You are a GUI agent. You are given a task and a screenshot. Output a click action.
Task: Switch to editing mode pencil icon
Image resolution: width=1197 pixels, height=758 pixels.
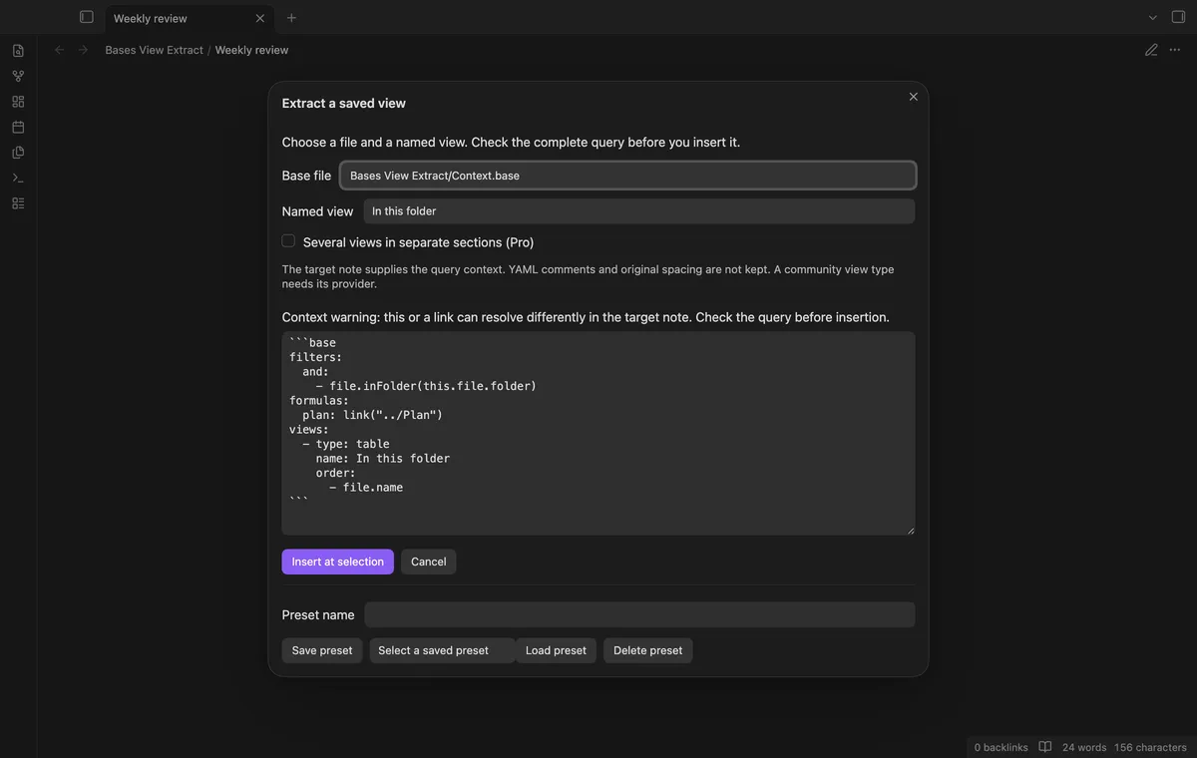coord(1151,50)
